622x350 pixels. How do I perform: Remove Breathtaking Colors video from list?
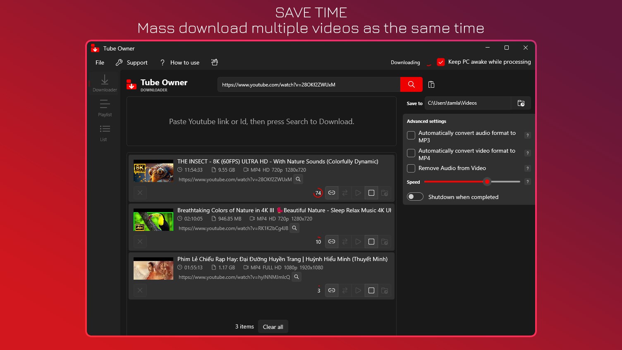click(x=140, y=242)
